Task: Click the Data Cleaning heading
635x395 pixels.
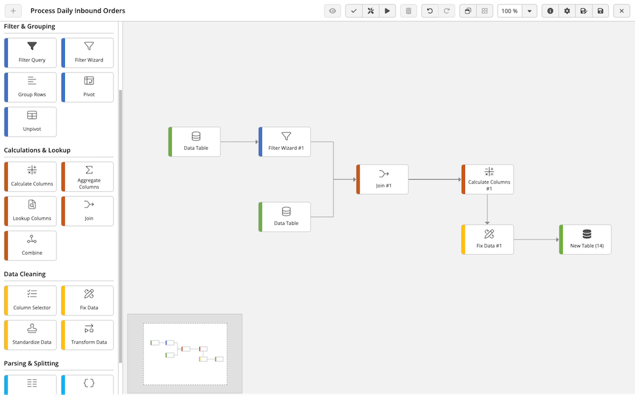Action: [x=25, y=274]
